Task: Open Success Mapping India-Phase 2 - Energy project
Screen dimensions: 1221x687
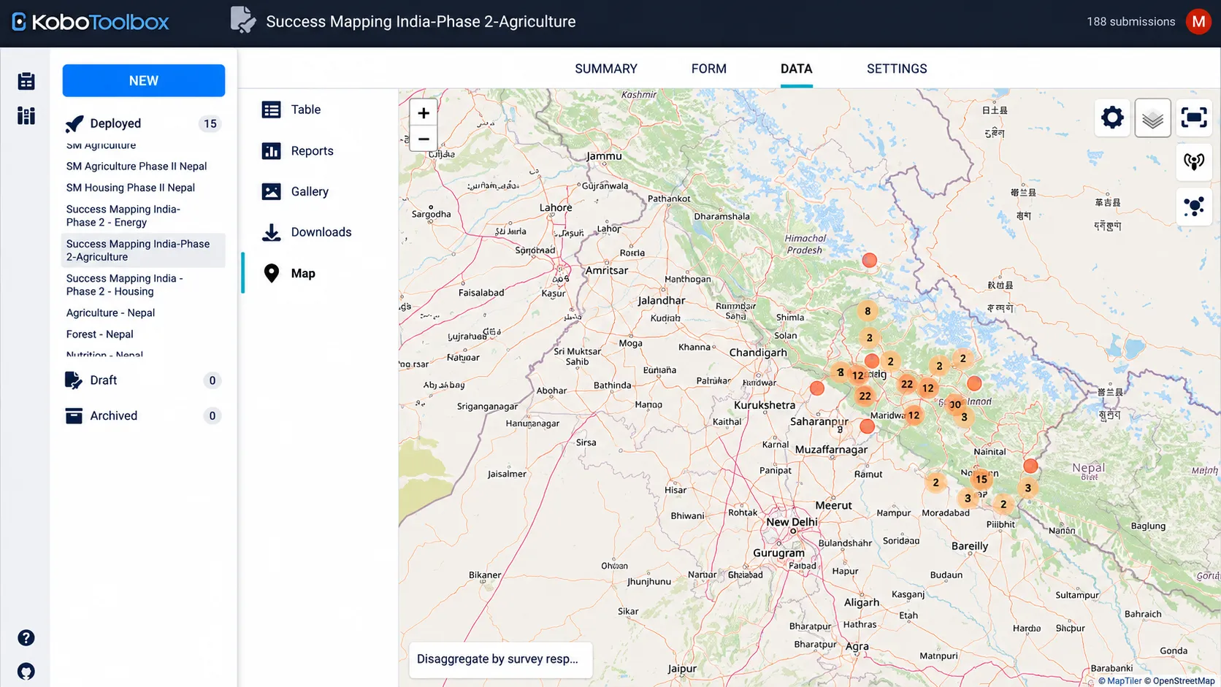Action: (x=123, y=215)
